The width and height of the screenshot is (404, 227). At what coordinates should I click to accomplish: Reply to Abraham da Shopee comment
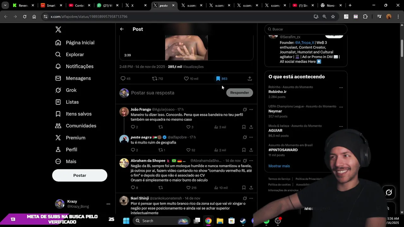coord(134,188)
